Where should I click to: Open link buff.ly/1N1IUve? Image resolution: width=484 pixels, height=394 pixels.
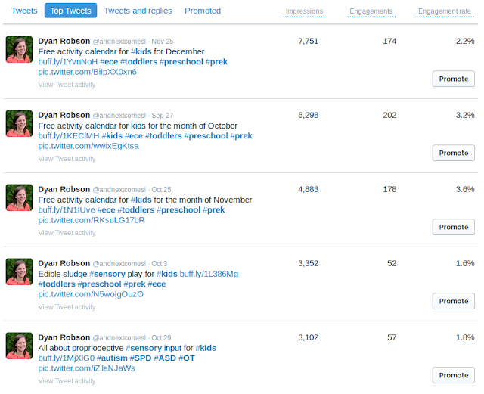[x=67, y=210]
